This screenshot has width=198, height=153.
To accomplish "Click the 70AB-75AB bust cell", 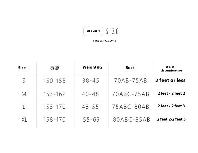I will (x=131, y=80).
